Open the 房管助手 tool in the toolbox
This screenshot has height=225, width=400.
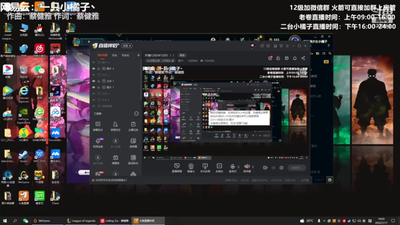click(x=115, y=126)
